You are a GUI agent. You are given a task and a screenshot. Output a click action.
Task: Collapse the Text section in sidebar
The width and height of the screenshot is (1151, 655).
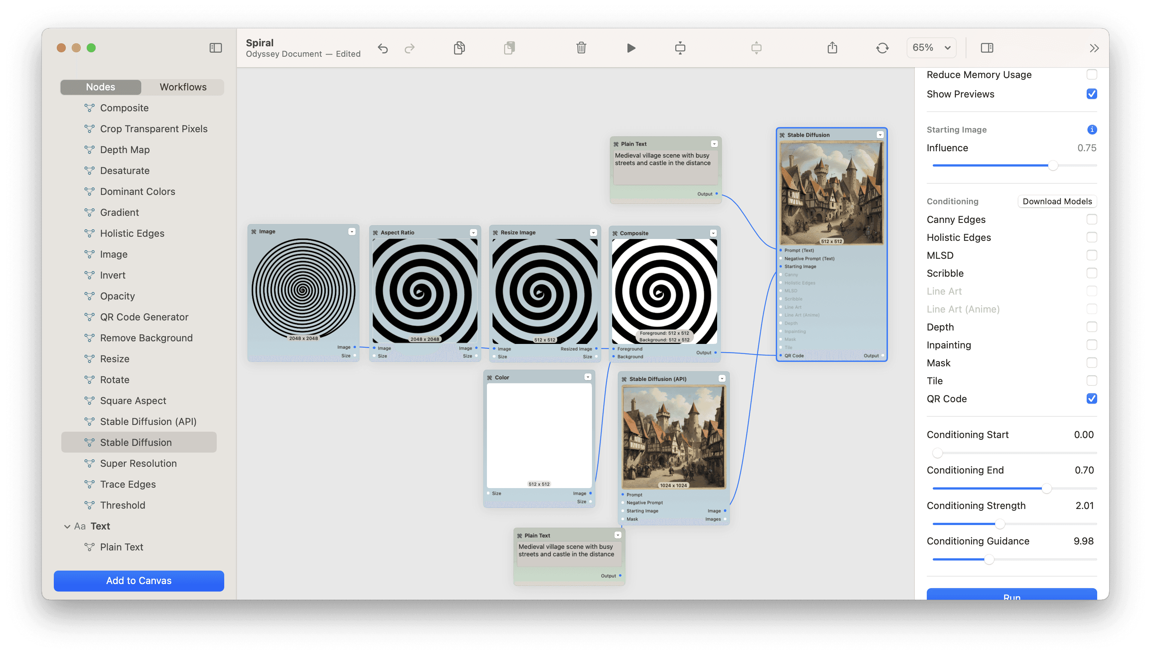(x=67, y=526)
